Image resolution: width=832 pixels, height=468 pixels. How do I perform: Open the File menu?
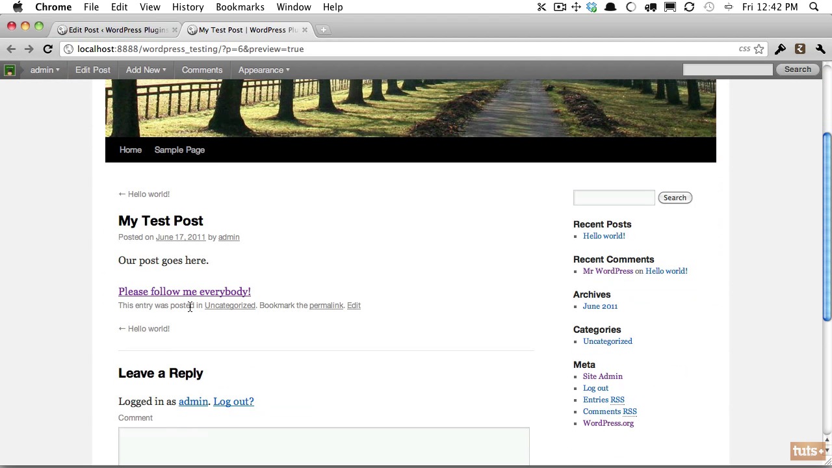(x=91, y=7)
